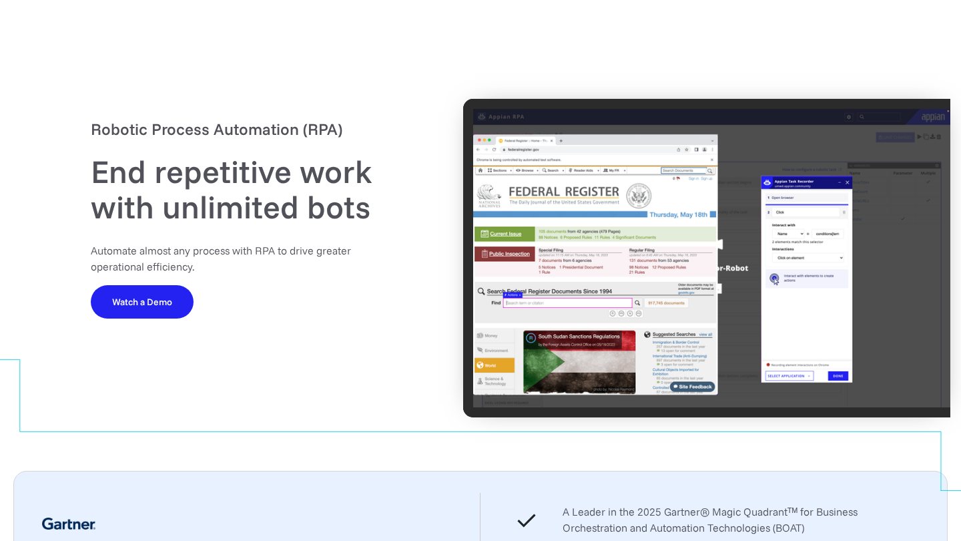
Task: Select the "Robotic Process Automation (RPA)" label
Action: (x=217, y=130)
